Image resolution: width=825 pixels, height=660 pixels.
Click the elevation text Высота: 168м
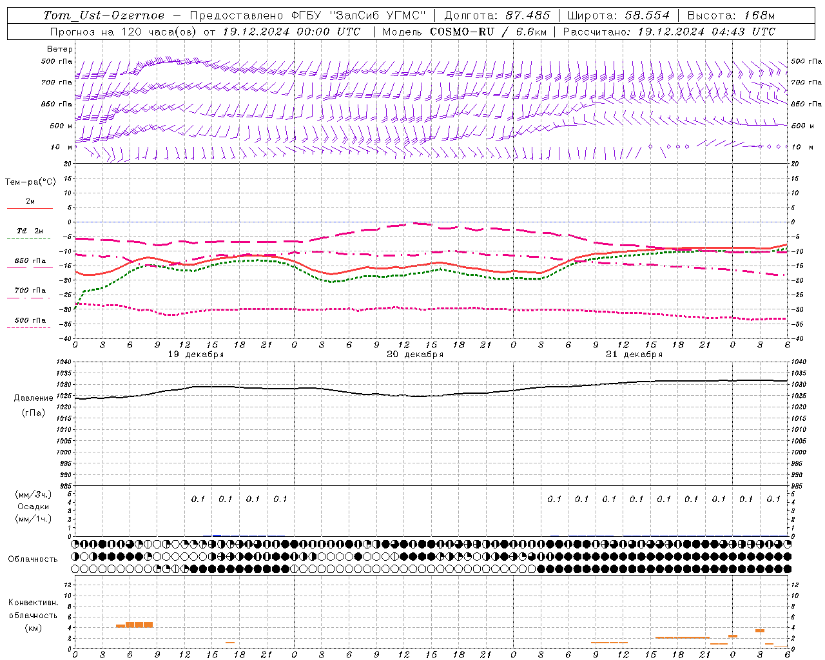tap(731, 15)
